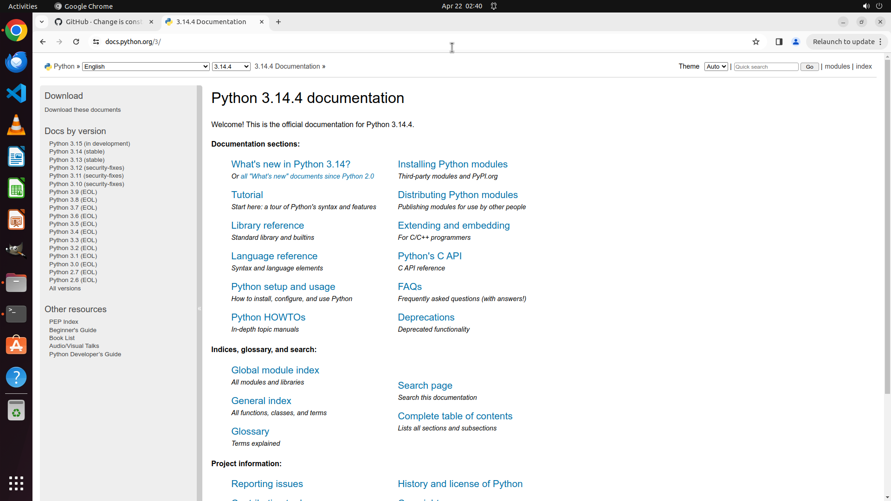Switch to the GitHub tab

(103, 22)
